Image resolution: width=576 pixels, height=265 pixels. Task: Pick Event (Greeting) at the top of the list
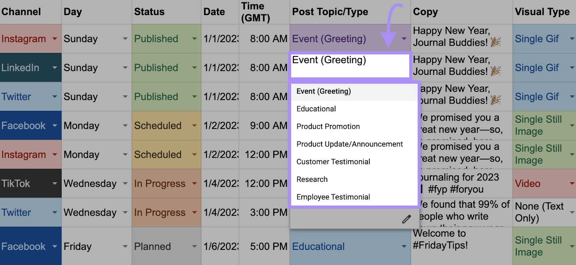click(323, 91)
